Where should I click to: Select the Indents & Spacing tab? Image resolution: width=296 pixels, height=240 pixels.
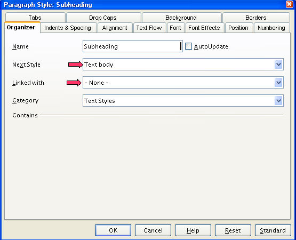click(68, 28)
